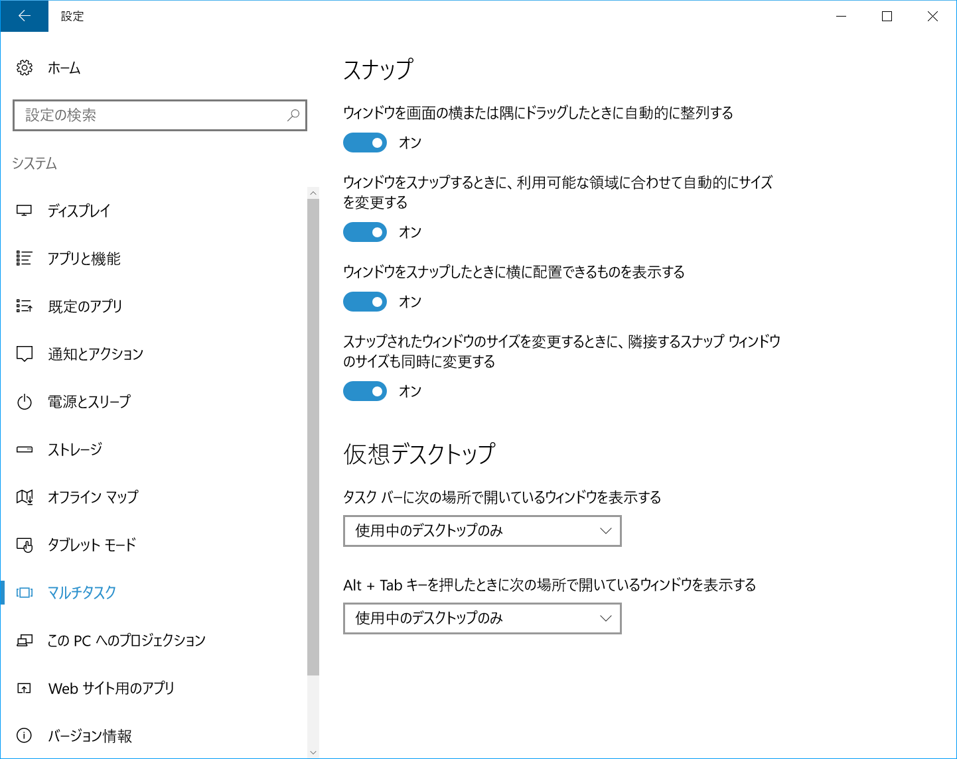957x759 pixels.
Task: Click the Storage drive icon
Action: pyautogui.click(x=25, y=449)
